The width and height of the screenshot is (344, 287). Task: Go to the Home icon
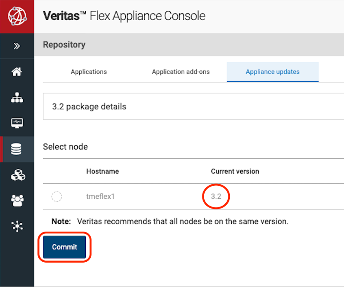17,72
